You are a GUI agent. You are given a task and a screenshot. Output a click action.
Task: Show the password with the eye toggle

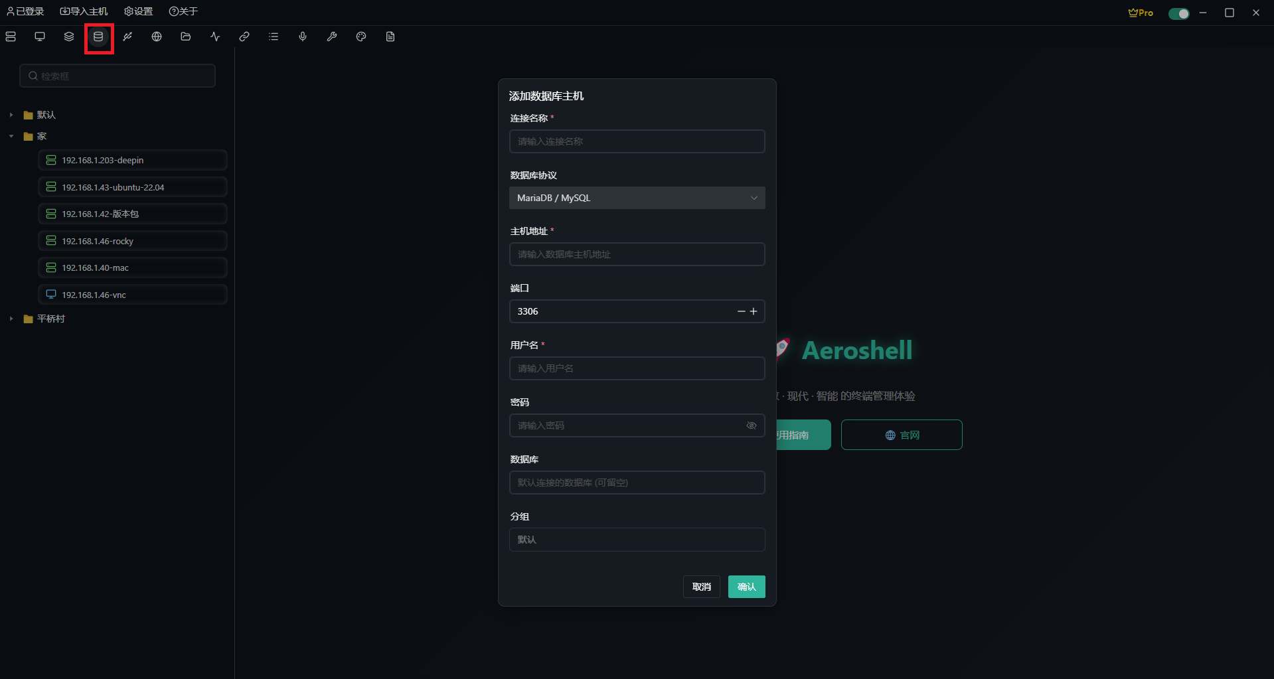(751, 425)
